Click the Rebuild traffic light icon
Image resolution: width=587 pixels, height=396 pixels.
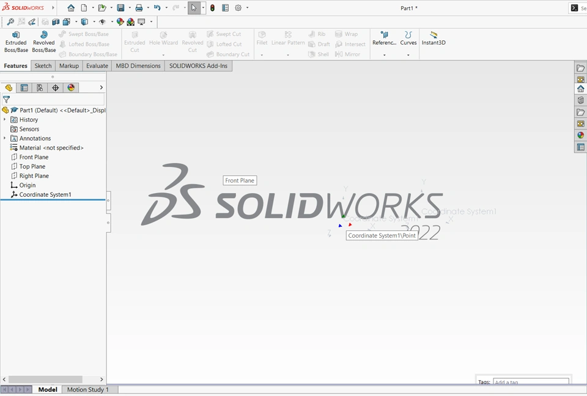[x=212, y=8]
